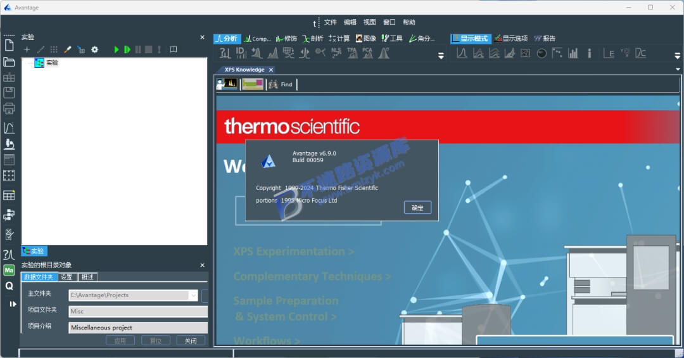Close the 实验 panel
Image resolution: width=684 pixels, height=358 pixels.
(202, 37)
